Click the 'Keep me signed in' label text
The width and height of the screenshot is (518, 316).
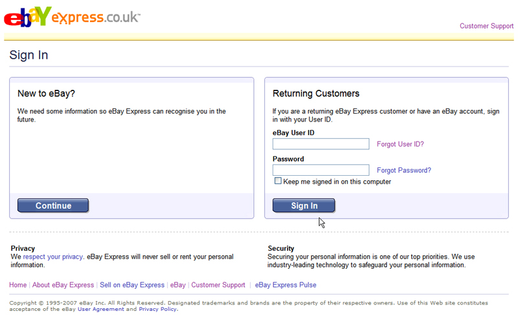[x=337, y=182]
